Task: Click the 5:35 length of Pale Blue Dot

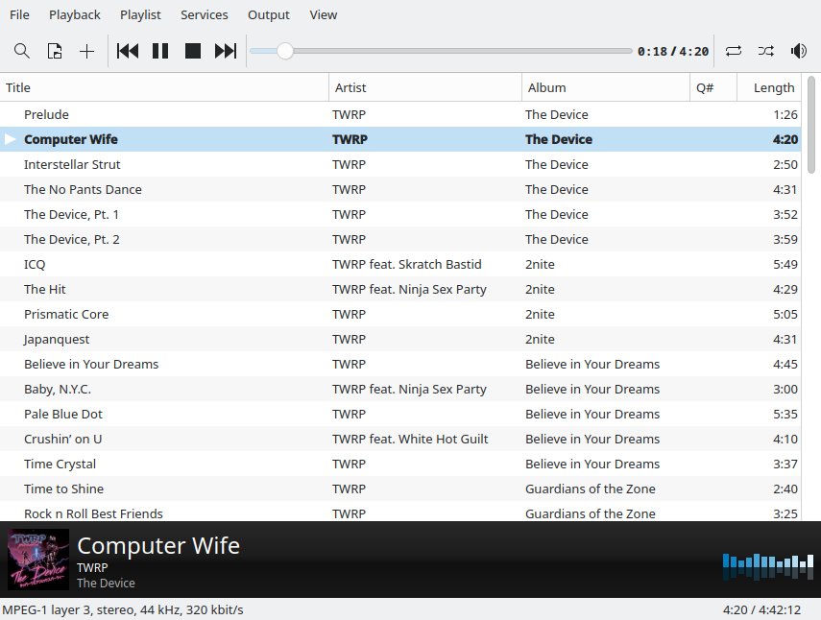Action: tap(785, 415)
